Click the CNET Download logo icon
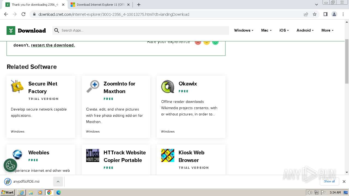The width and height of the screenshot is (349, 196). [11, 30]
